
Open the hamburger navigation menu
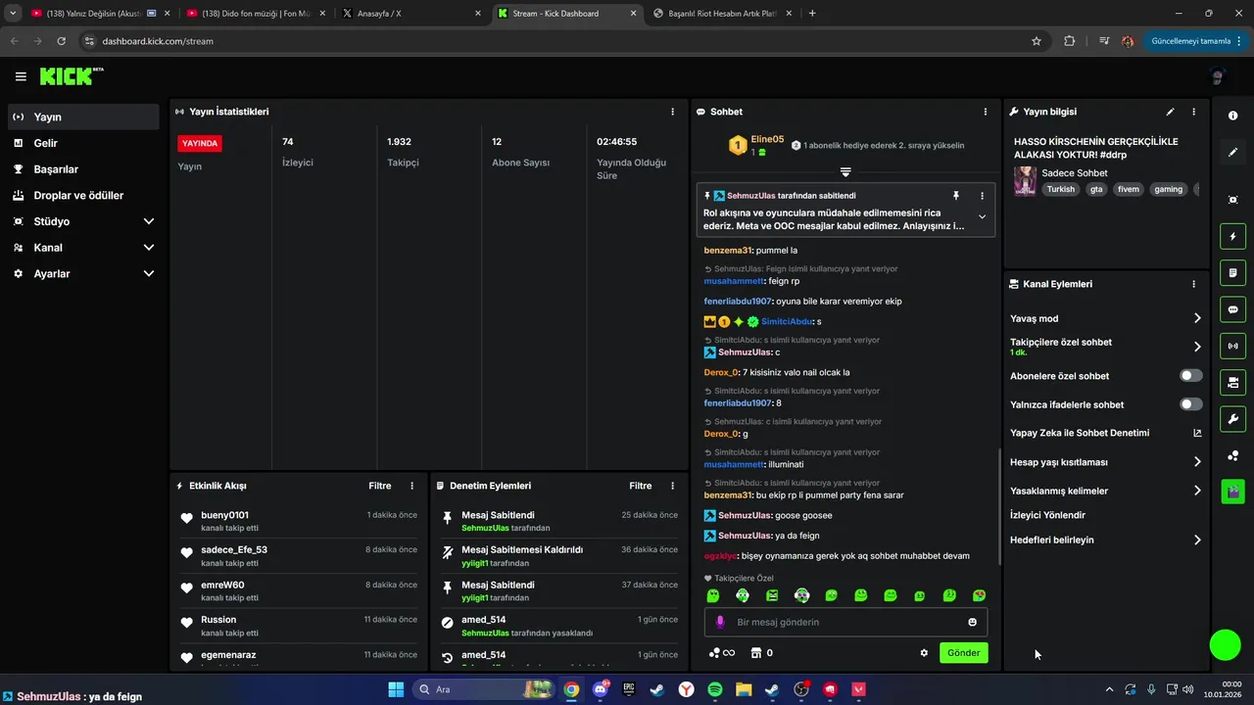pos(21,76)
